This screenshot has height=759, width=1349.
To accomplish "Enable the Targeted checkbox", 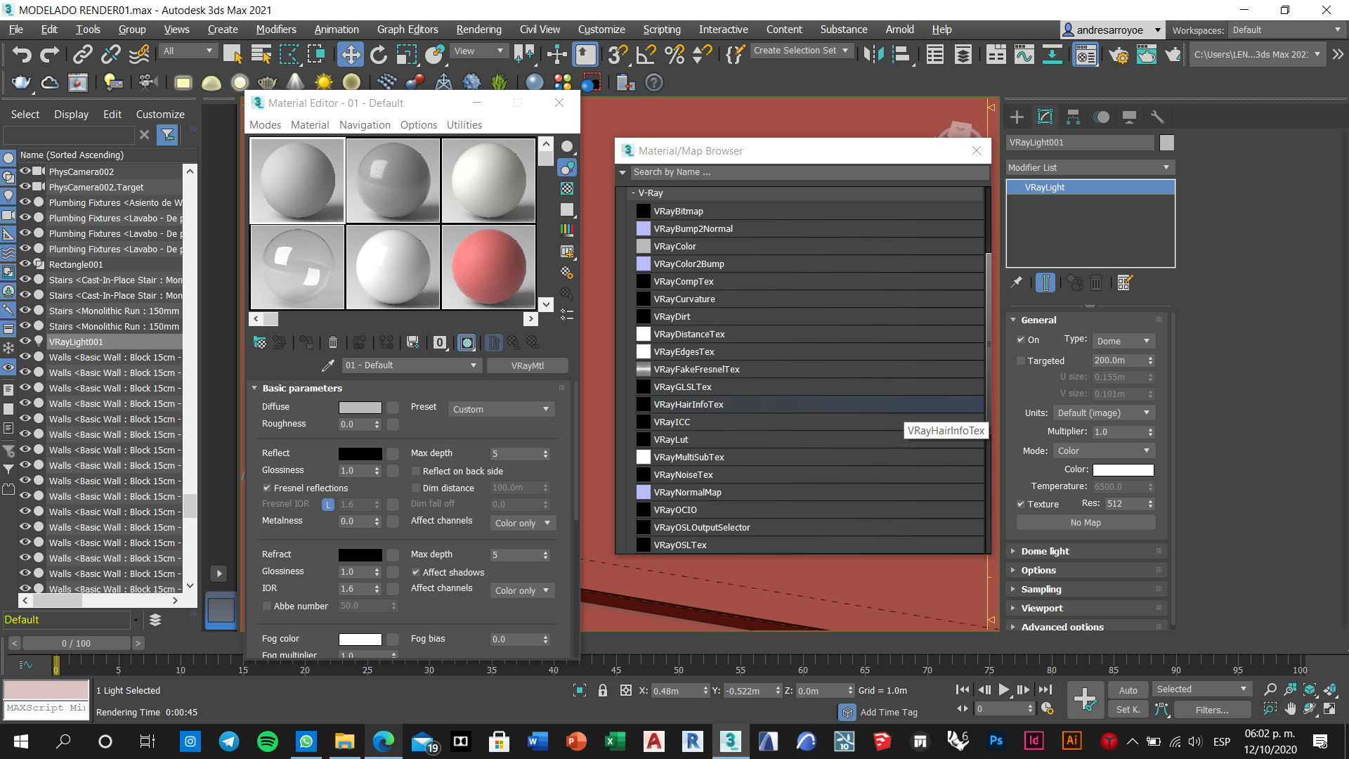I will (1020, 361).
